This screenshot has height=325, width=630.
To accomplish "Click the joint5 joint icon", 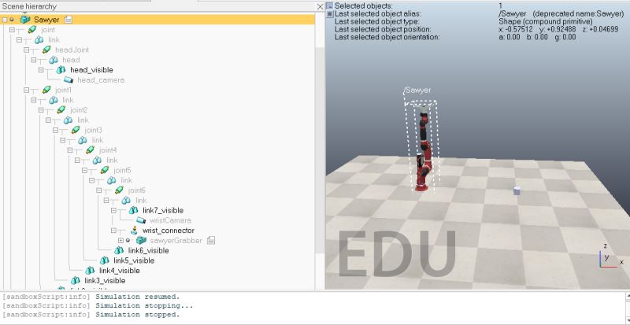I will 105,170.
